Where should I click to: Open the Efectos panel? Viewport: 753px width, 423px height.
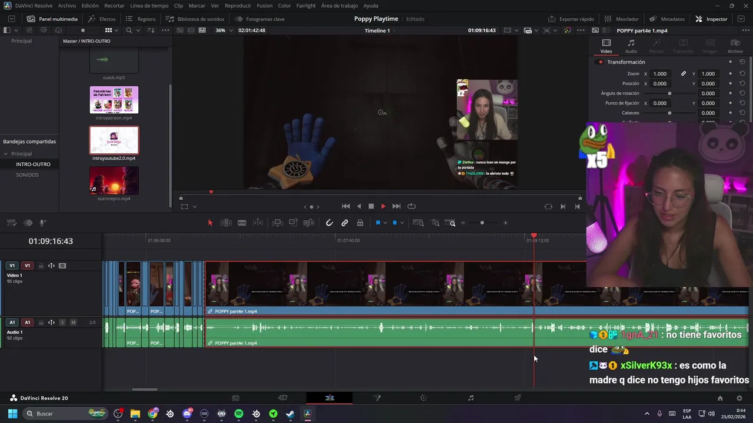coord(102,19)
